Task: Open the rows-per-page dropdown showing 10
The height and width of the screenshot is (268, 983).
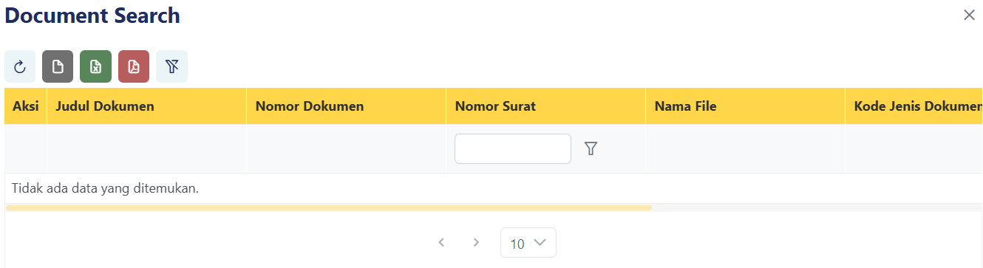Action: (528, 243)
